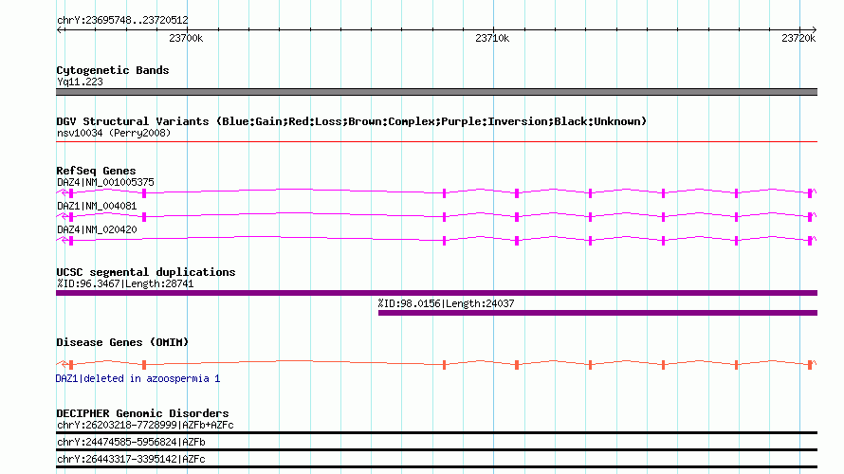This screenshot has height=474, width=844.
Task: Click the 23720k ruler tick label
Action: pyautogui.click(x=798, y=38)
